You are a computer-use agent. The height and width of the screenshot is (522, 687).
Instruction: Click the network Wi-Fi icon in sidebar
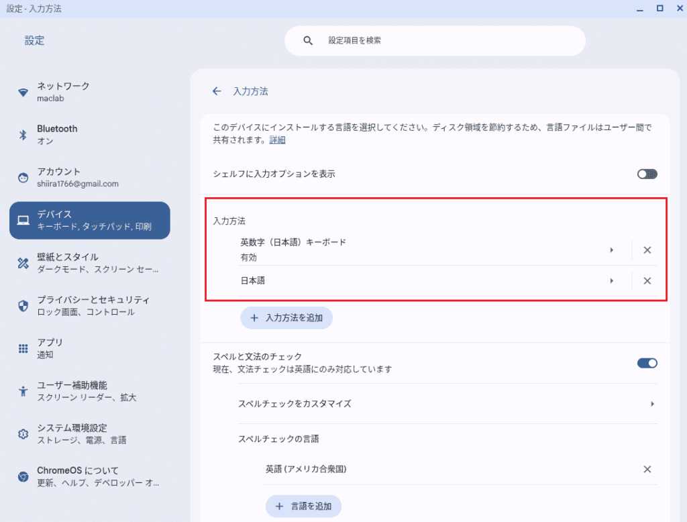pyautogui.click(x=23, y=92)
